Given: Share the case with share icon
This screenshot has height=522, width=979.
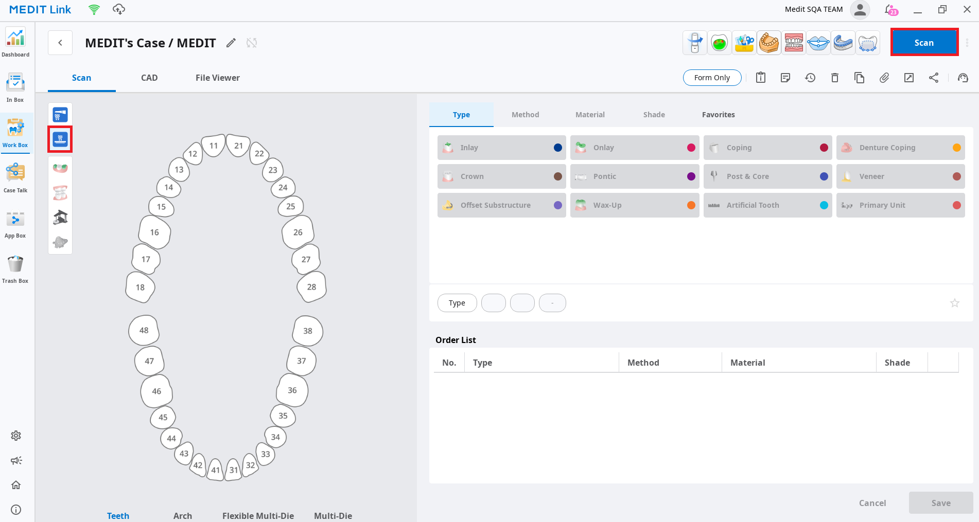Looking at the screenshot, I should pyautogui.click(x=934, y=78).
